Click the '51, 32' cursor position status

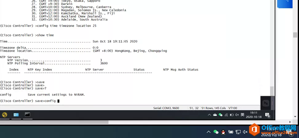pyautogui.click(x=194, y=108)
